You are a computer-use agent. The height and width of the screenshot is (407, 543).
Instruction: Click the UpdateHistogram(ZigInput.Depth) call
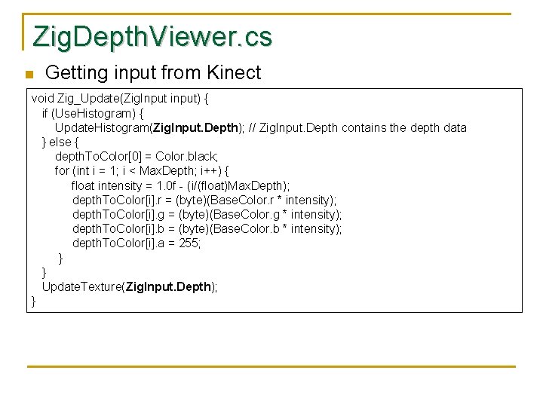point(149,127)
